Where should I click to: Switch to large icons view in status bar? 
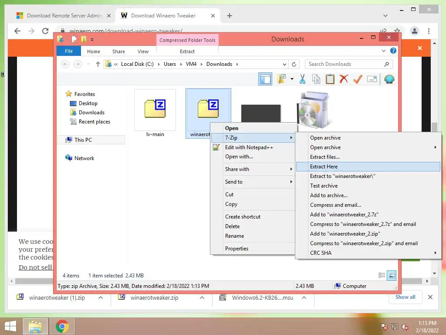(x=392, y=275)
